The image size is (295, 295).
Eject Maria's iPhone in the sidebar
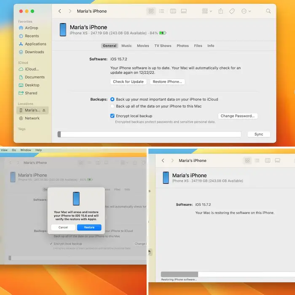click(44, 110)
